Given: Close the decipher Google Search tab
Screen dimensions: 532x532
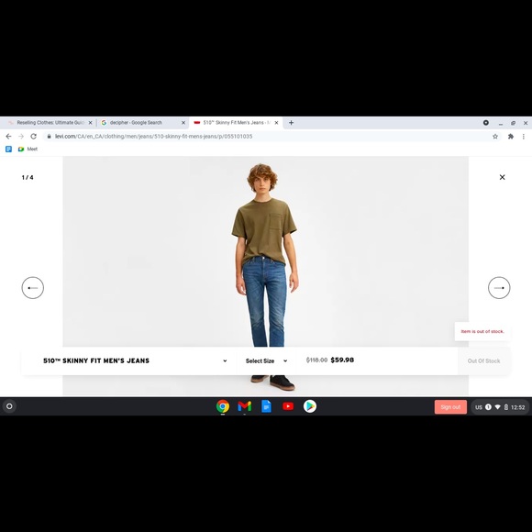Looking at the screenshot, I should (183, 123).
